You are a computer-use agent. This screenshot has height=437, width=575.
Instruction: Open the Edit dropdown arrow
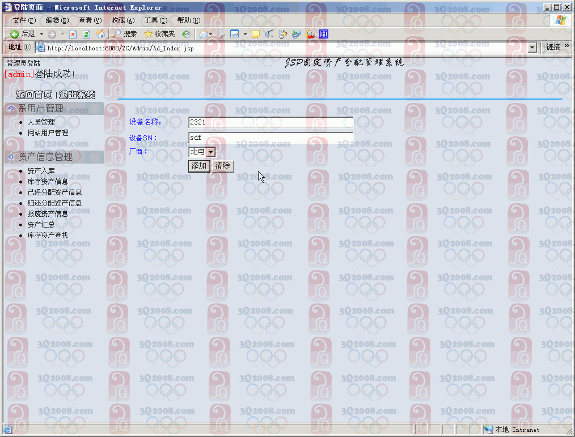pyautogui.click(x=245, y=35)
